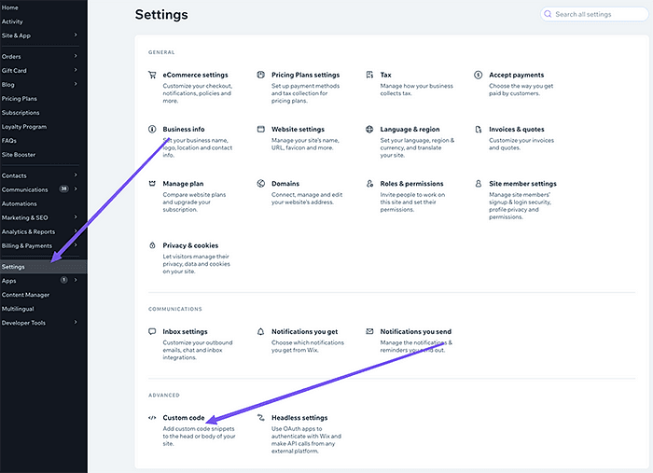Click the Tax settings icon
Screen dimensions: 653x473
370,75
